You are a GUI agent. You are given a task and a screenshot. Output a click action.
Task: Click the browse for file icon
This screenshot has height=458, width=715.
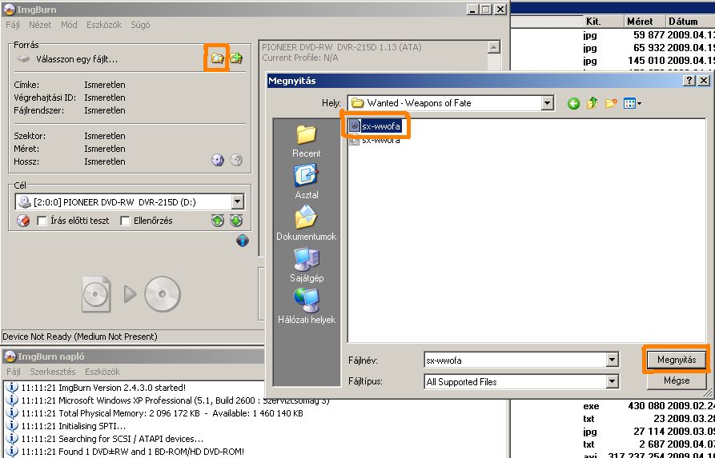[217, 58]
